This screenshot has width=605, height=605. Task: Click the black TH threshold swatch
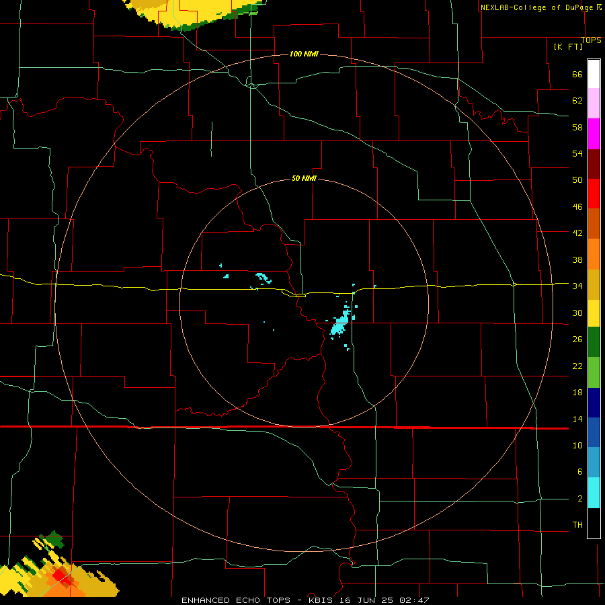(x=594, y=523)
